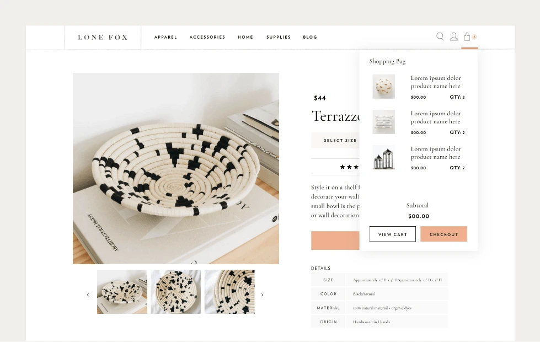Select the star rating row

coord(349,167)
